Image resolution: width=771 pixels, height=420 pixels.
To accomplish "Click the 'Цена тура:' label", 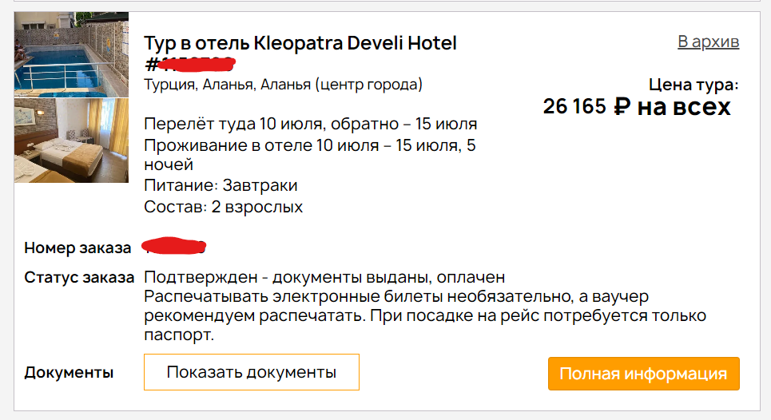I will 694,85.
